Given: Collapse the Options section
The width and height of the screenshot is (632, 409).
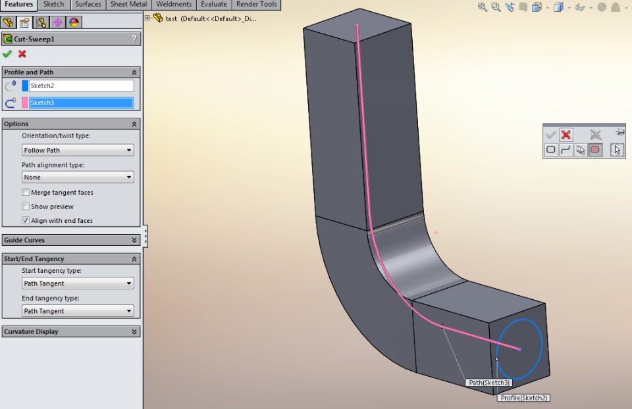Looking at the screenshot, I should pyautogui.click(x=134, y=124).
